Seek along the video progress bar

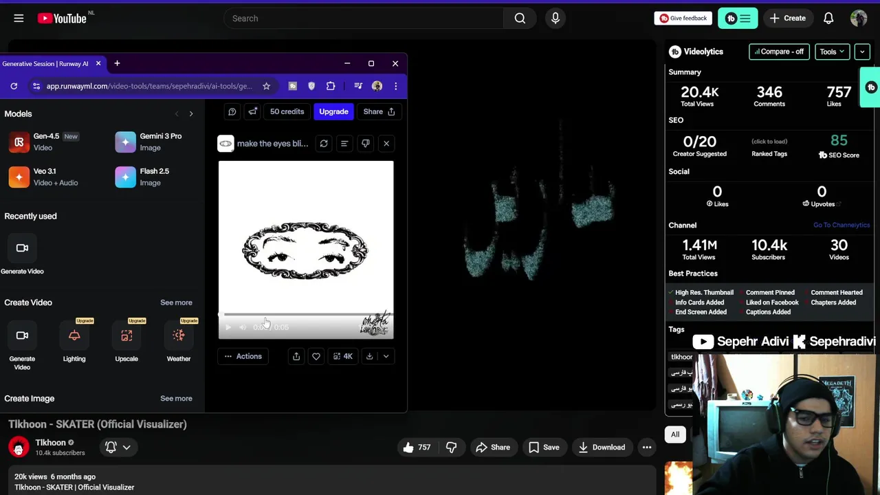pos(306,314)
